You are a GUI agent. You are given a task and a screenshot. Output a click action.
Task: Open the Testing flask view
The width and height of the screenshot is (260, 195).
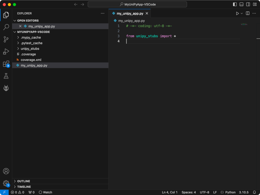[x=6, y=76]
